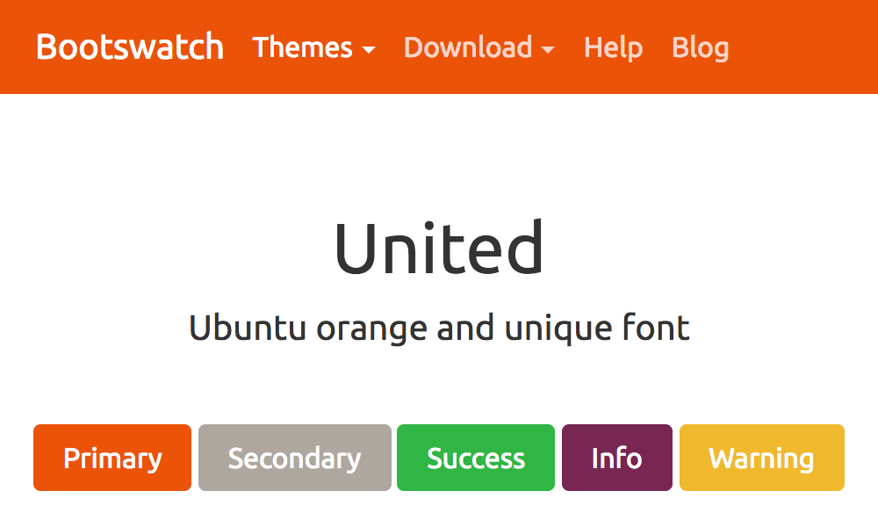Open the Blog section from the navbar
The width and height of the screenshot is (878, 527).
[700, 48]
